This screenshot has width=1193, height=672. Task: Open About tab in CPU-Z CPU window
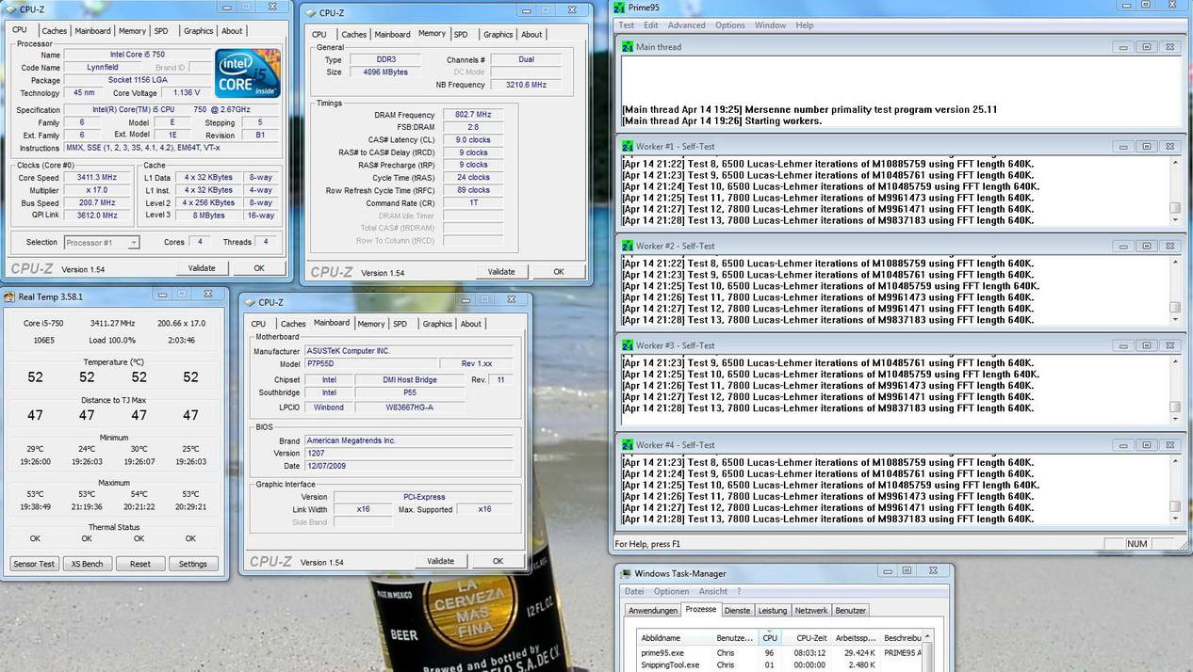[x=231, y=31]
